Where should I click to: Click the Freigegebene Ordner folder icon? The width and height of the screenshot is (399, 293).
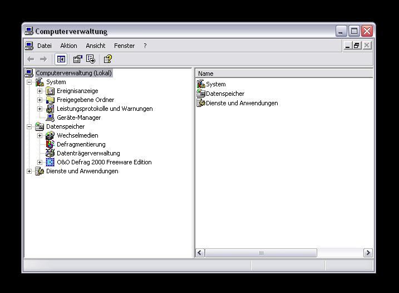pyautogui.click(x=50, y=100)
